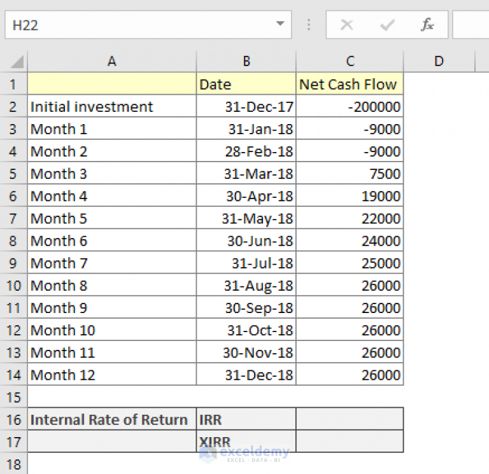
Task: Click the formula bar input area
Action: (471, 25)
